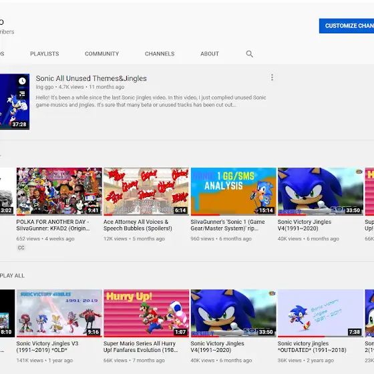This screenshot has width=374, height=374.
Task: Open Sonic All Unused Themes&Jingles title
Action: [91, 78]
